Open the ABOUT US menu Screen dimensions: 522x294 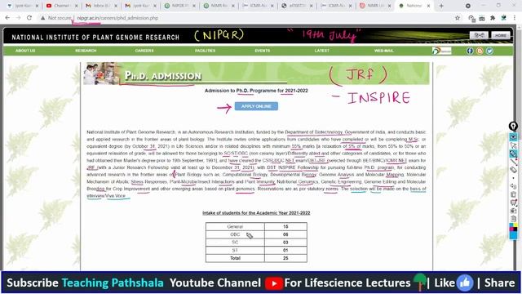pyautogui.click(x=25, y=51)
